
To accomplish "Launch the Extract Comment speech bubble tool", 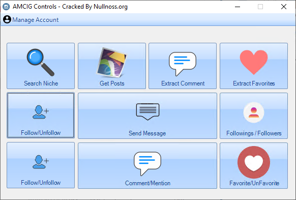I will (183, 66).
